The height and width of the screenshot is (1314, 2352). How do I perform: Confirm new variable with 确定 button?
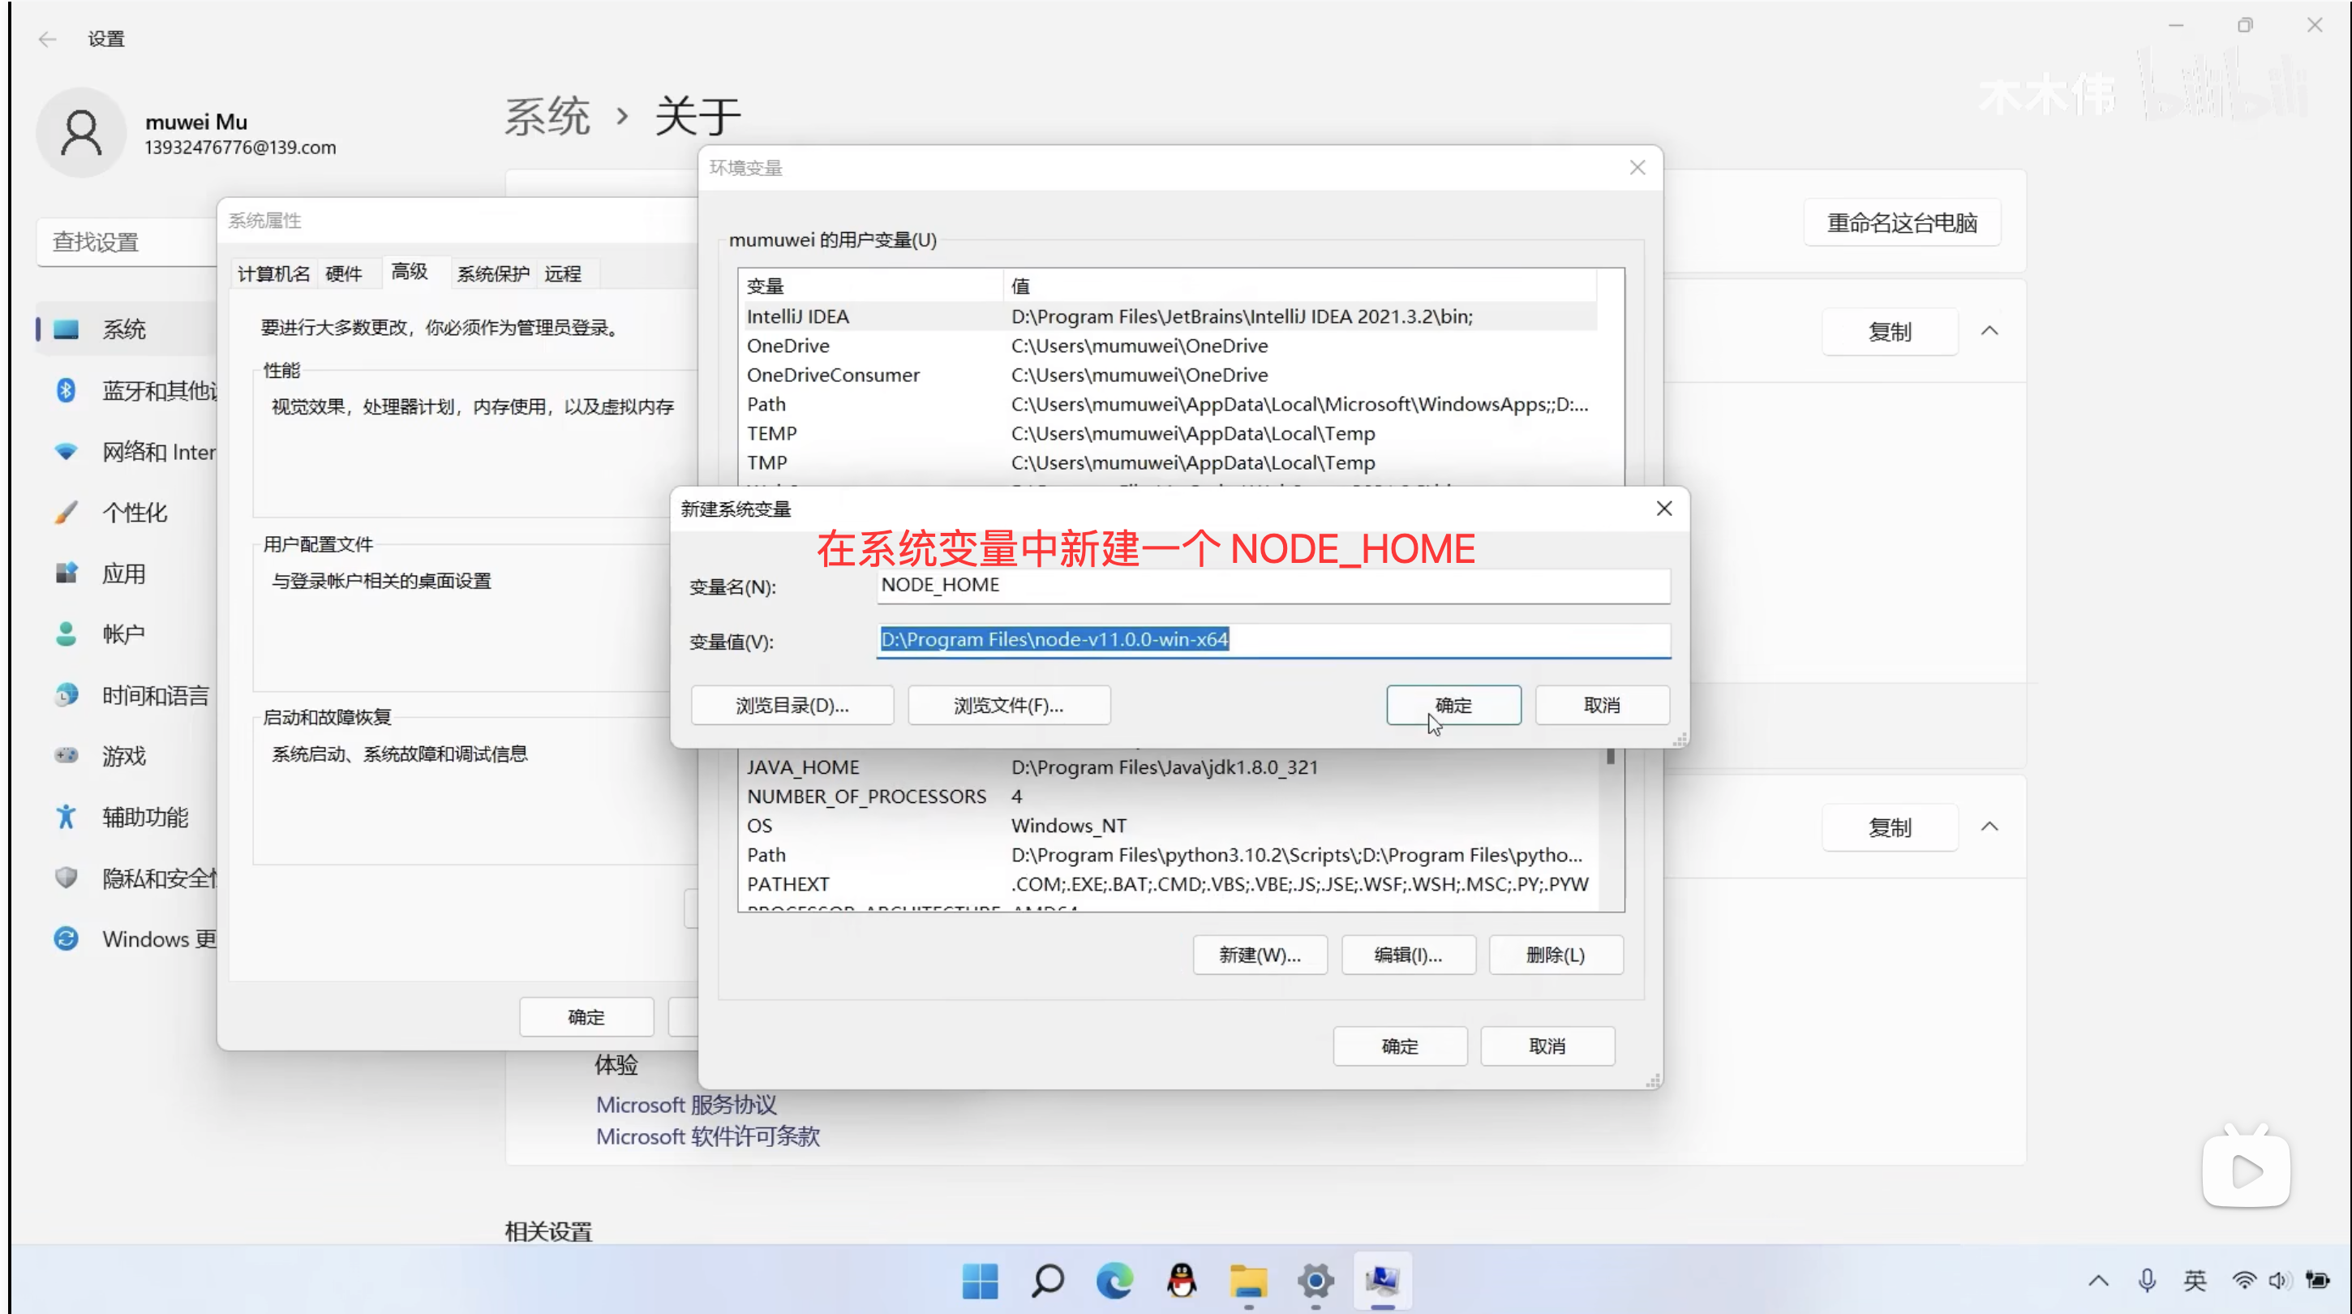point(1453,705)
